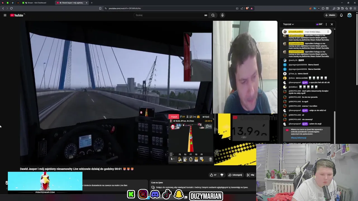Click chat message 'bo nie ma ryszarda'

point(310,97)
